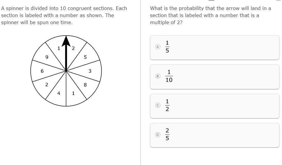Pick the 1/10 fraction answer

(x=169, y=76)
